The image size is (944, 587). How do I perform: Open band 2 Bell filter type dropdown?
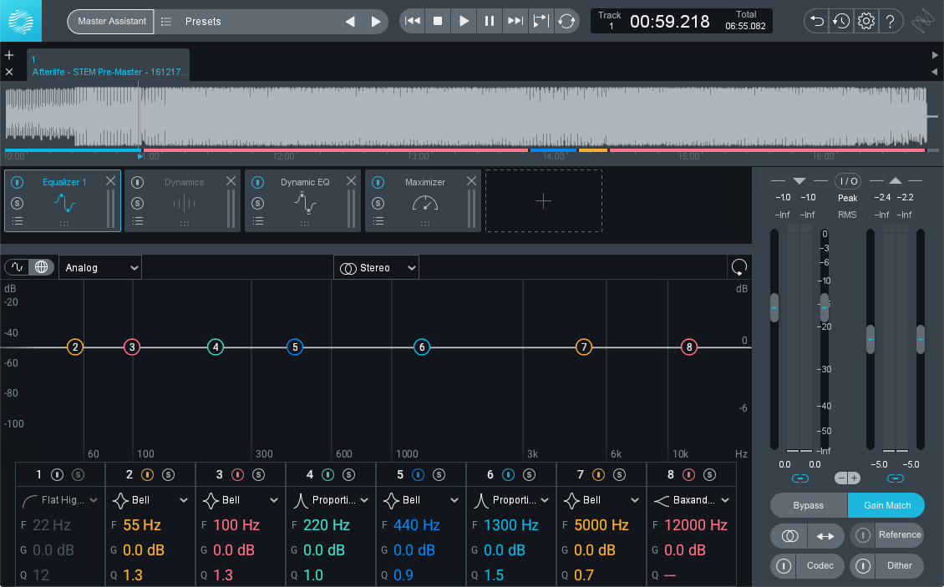(x=150, y=499)
